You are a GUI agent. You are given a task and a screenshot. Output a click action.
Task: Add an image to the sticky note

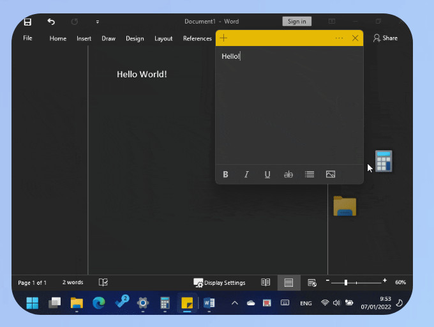331,174
